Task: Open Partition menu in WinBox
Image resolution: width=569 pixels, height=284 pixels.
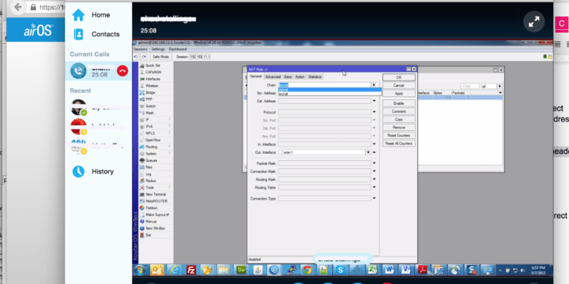Action: [x=151, y=208]
